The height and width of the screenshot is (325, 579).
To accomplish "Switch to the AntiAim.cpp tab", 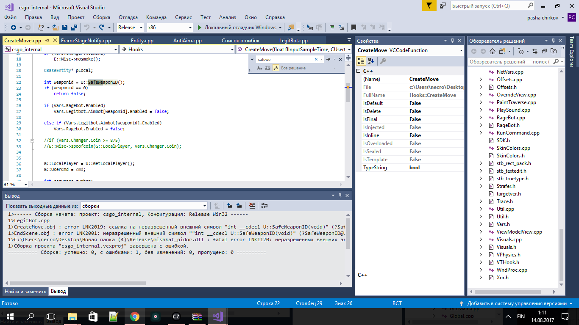I will click(x=187, y=41).
